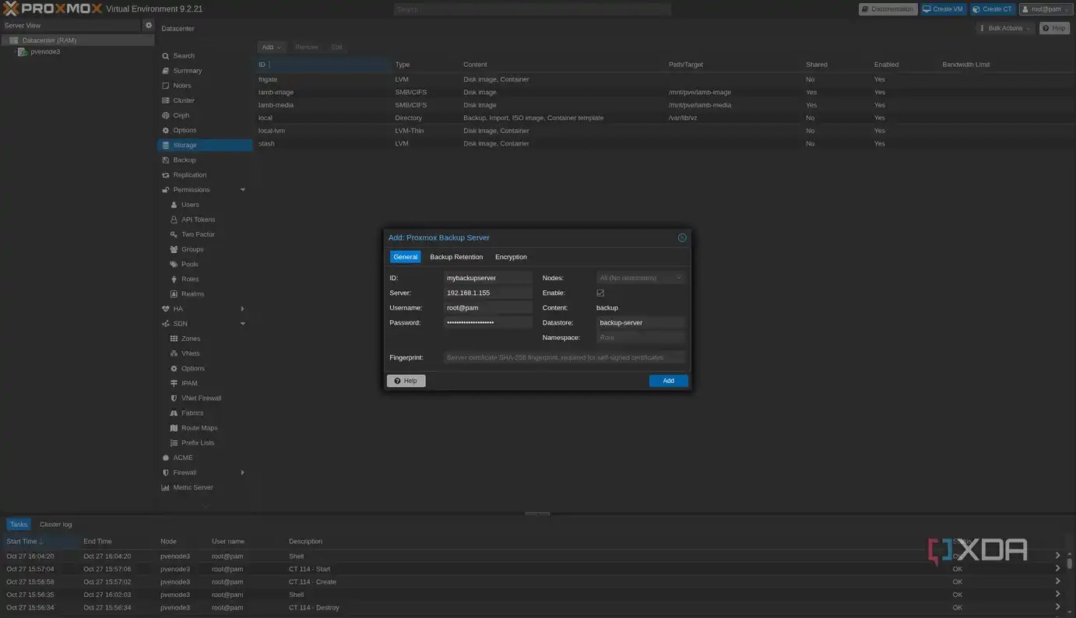Open Notes via its note icon

166,86
